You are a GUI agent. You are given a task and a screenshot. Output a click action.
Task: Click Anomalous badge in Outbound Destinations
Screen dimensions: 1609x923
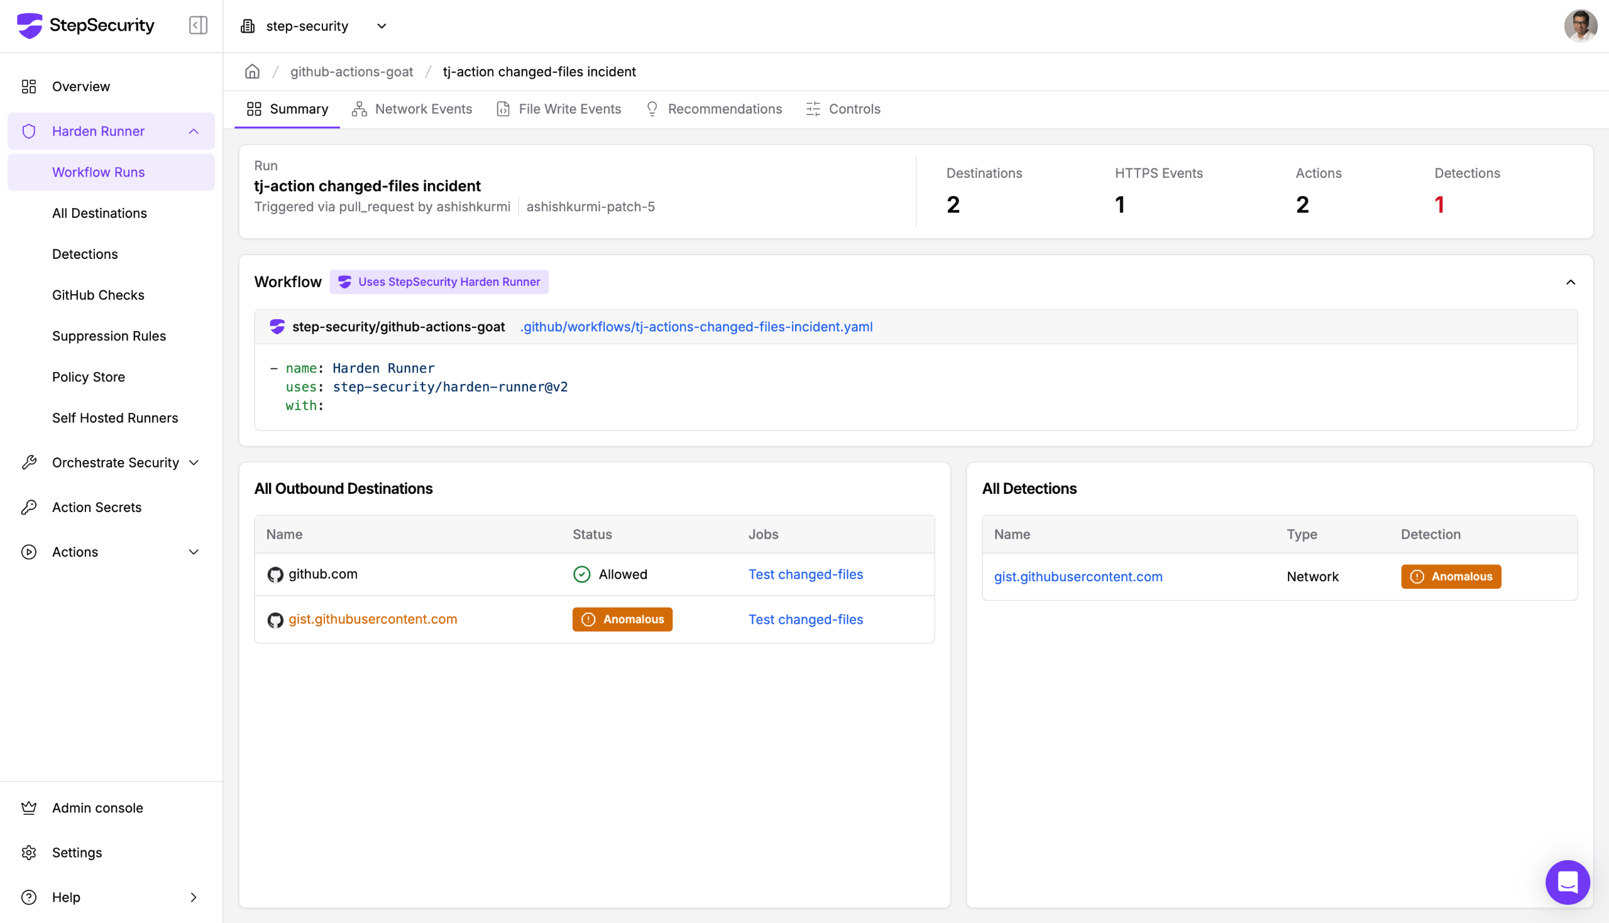coord(622,620)
